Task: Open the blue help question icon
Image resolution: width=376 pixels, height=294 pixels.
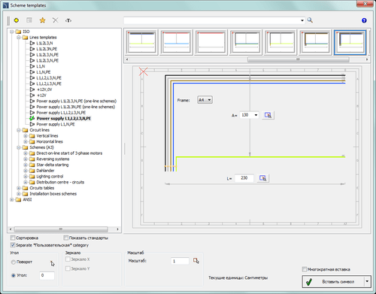Action: (364, 20)
